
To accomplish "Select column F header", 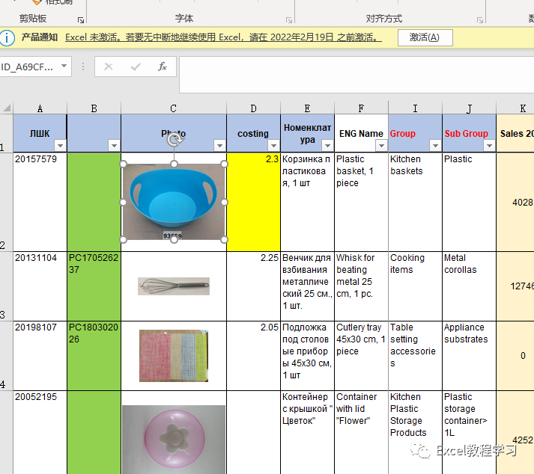I will point(361,108).
